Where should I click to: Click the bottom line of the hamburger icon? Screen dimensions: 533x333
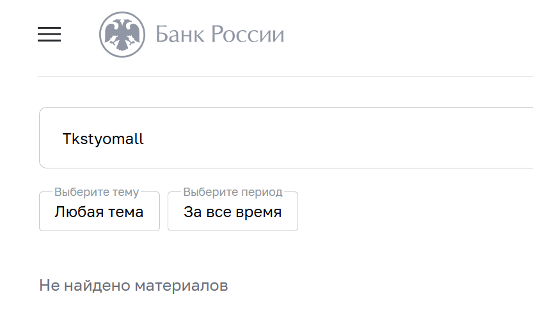click(49, 41)
